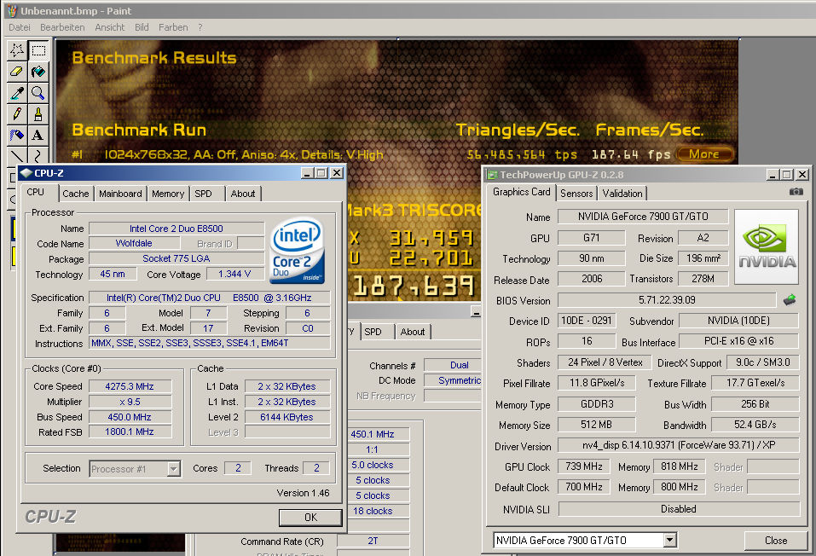This screenshot has width=816, height=556.
Task: Choose the Fill With Color bucket tool
Action: click(38, 72)
